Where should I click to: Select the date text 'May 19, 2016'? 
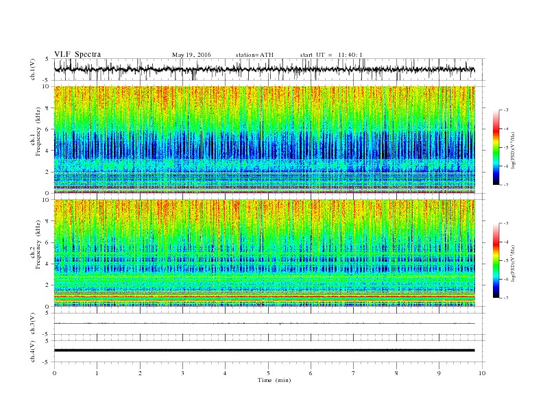pos(191,55)
